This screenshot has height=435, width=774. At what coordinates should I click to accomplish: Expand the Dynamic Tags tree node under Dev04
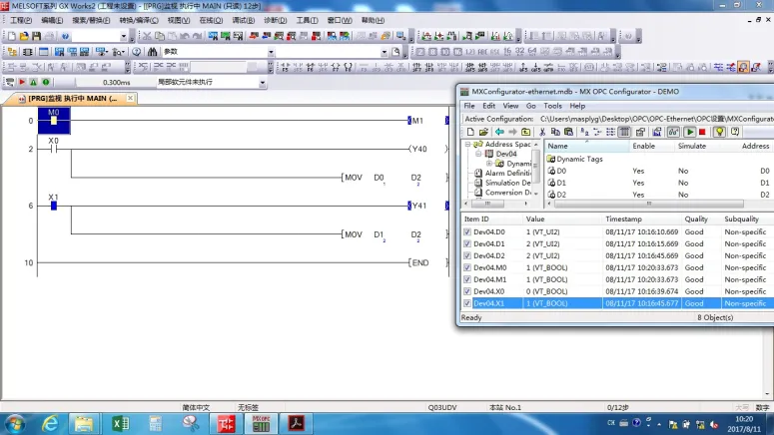(x=488, y=164)
